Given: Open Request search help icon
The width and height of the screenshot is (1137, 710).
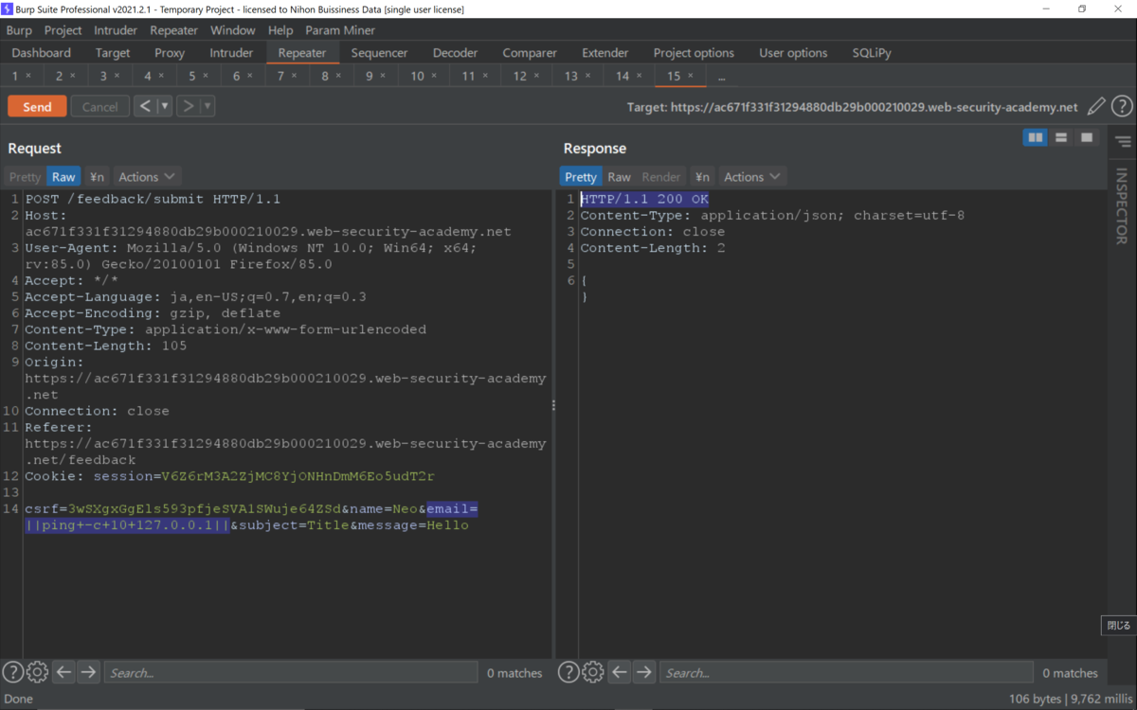Looking at the screenshot, I should [12, 672].
